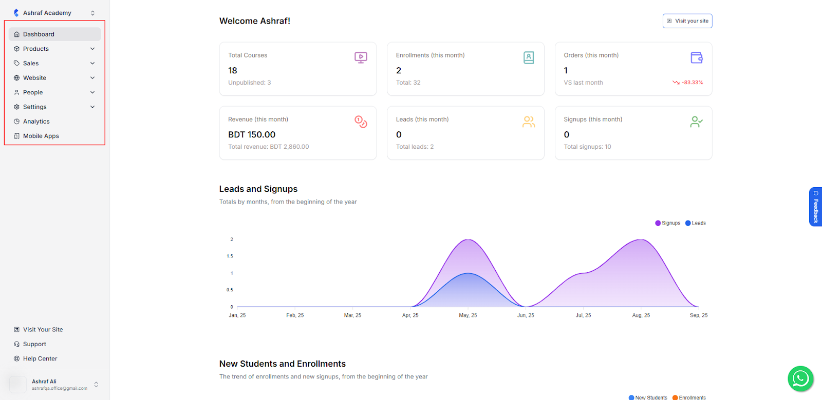Click the WhatsApp chat icon
This screenshot has width=822, height=400.
click(x=800, y=378)
